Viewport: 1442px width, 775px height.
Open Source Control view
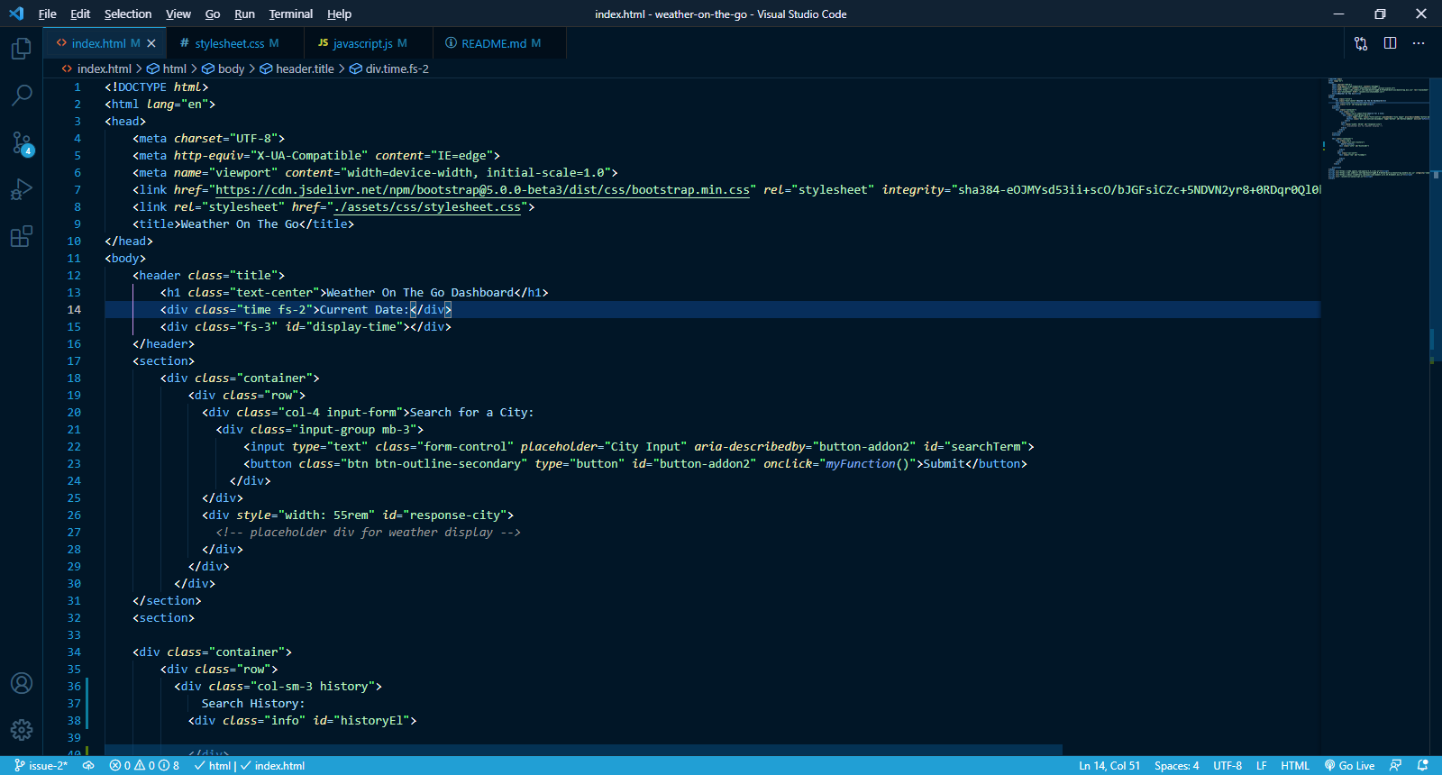[22, 142]
